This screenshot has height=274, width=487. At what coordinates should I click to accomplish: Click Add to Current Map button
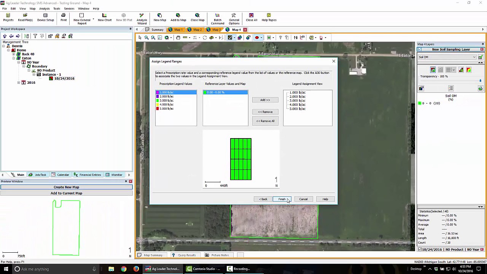pos(66,193)
